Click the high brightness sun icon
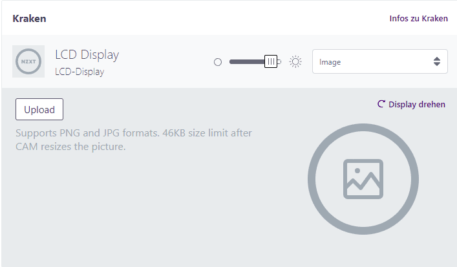The height and width of the screenshot is (267, 457). [295, 61]
